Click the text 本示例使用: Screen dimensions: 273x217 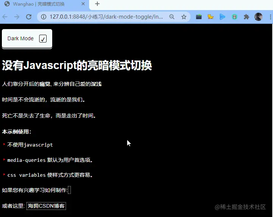tap(16, 132)
